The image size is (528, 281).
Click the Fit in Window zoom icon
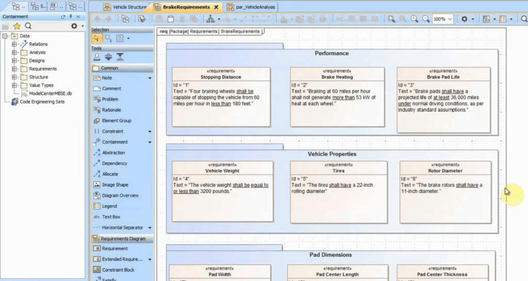391,19
